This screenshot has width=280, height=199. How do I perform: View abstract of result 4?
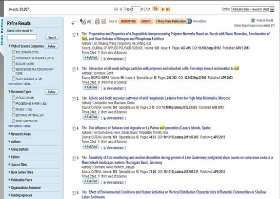pos(115,148)
